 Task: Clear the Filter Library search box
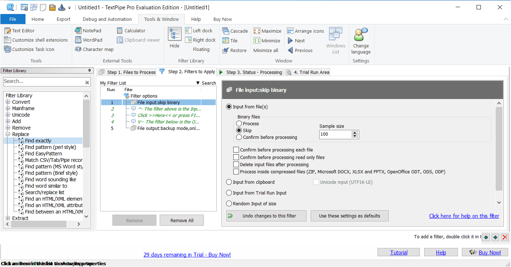coord(87,83)
